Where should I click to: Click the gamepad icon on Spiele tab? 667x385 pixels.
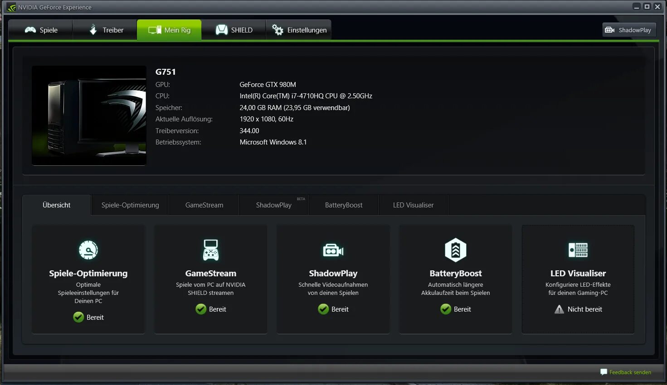tap(30, 30)
